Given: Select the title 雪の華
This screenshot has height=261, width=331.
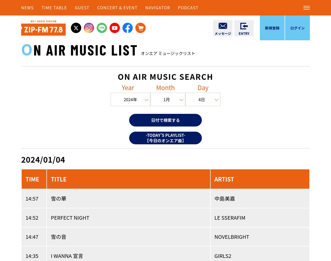Looking at the screenshot, I should click(x=59, y=199).
